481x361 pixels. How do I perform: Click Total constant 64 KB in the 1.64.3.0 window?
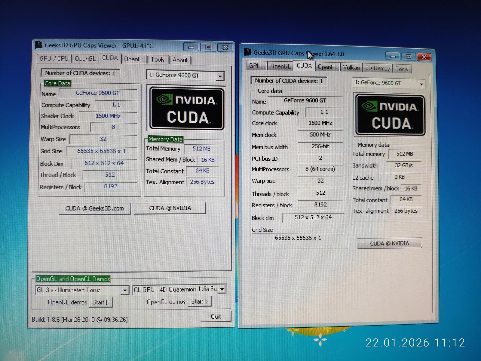(406, 199)
